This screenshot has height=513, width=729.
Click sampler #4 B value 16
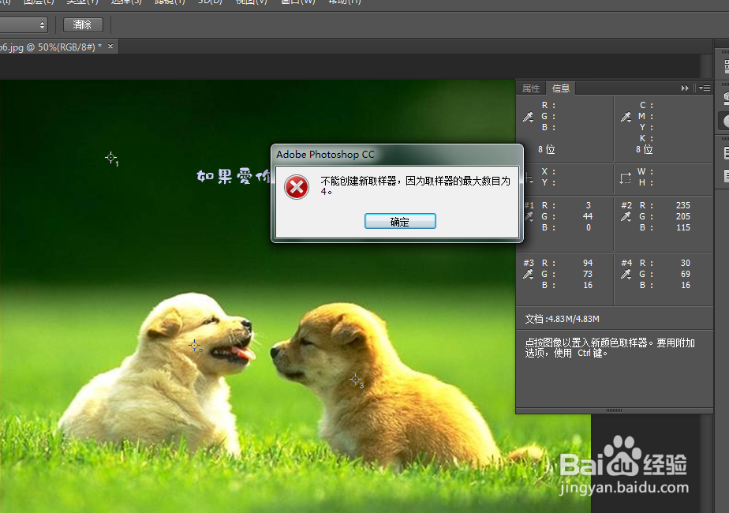(686, 285)
